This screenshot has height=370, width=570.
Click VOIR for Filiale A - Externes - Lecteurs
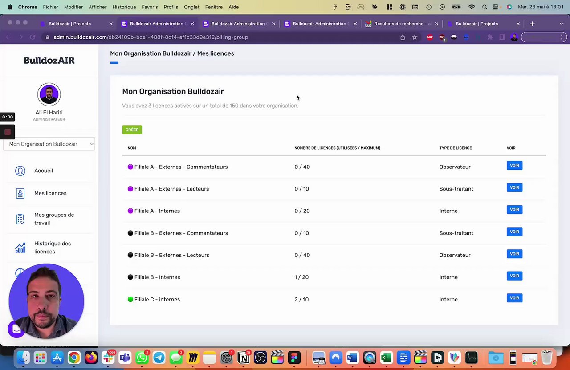coord(514,187)
